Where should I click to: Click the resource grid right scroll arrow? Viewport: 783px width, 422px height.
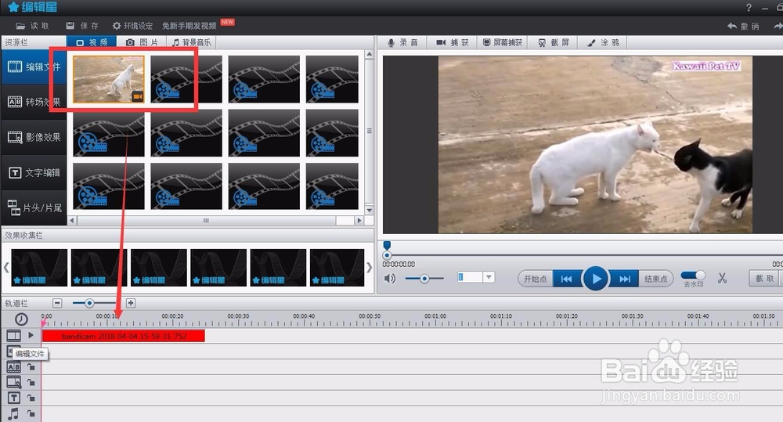point(359,220)
